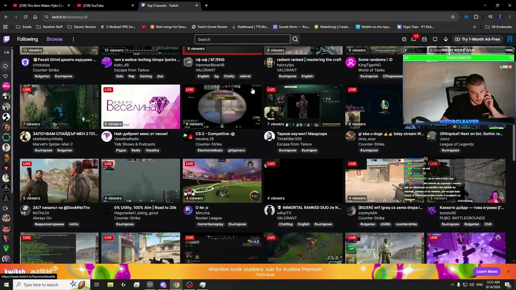Open the Mullvad VPN bookmark
The width and height of the screenshot is (516, 290).
pos(117,27)
